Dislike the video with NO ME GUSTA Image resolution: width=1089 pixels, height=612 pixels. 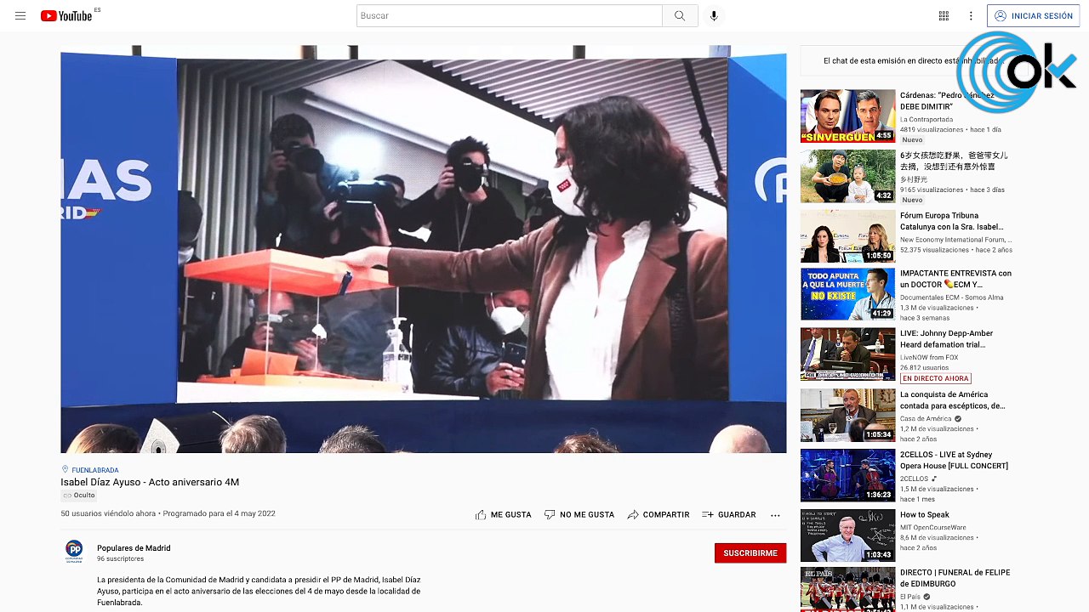click(579, 514)
